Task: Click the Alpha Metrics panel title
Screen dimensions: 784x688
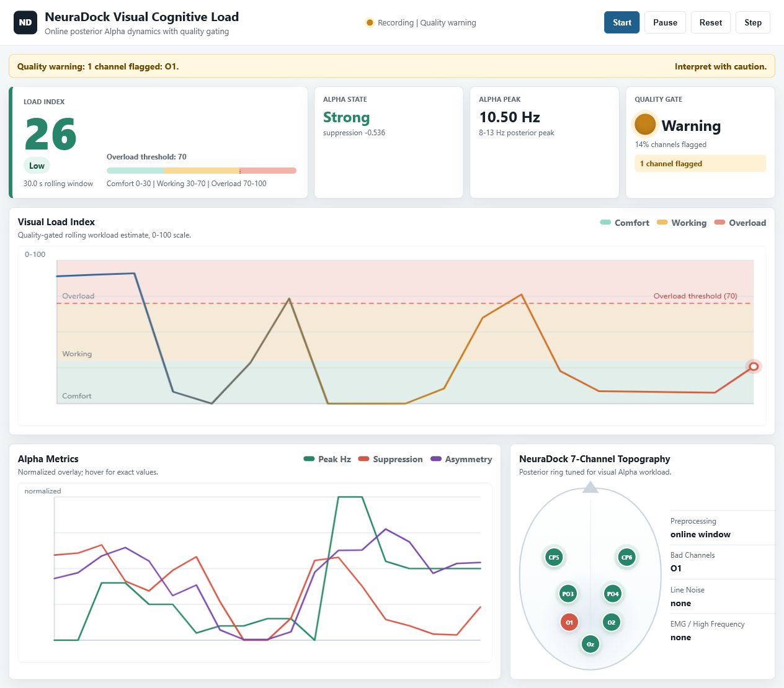Action: 48,459
